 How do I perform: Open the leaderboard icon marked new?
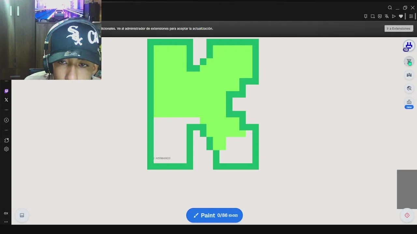409,103
